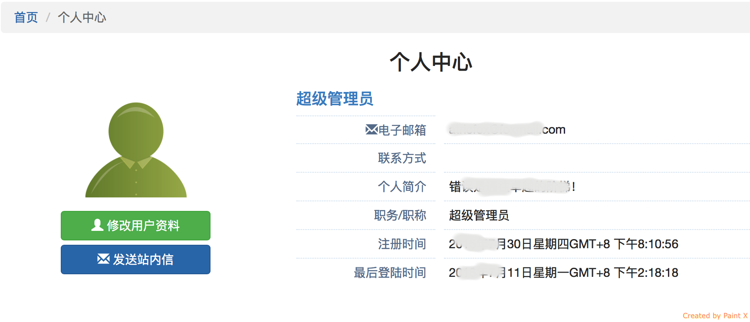Click the 个人中心 breadcrumb item

[82, 17]
